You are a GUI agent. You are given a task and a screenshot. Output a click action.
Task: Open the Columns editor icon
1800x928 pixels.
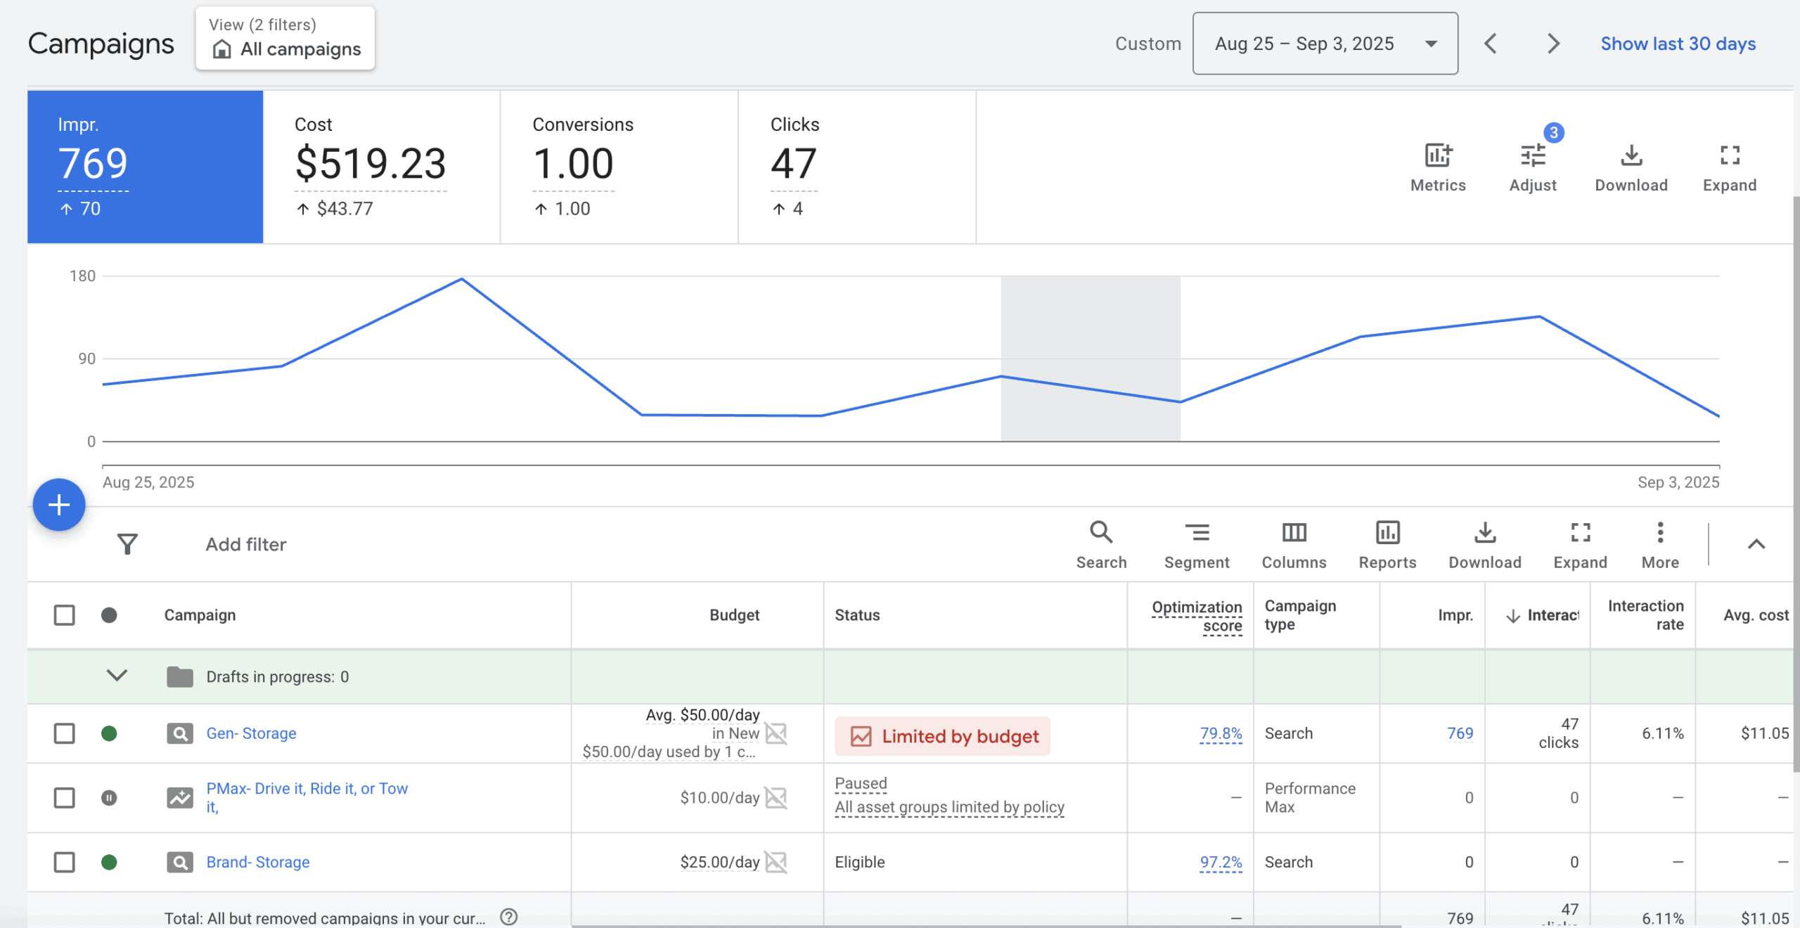coord(1294,533)
